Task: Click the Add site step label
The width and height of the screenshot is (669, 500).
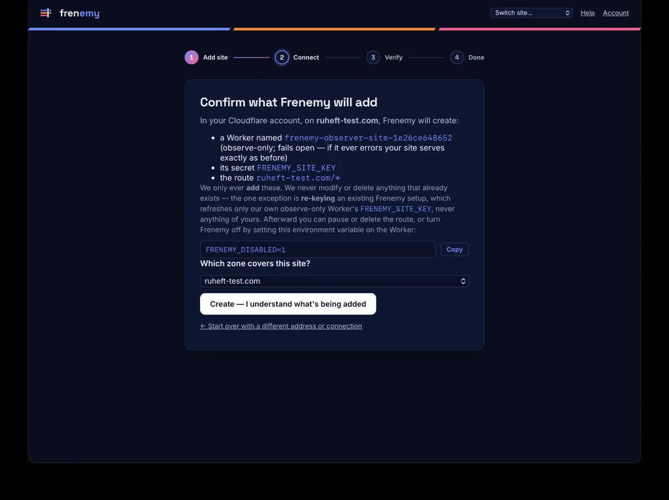Action: pos(215,57)
